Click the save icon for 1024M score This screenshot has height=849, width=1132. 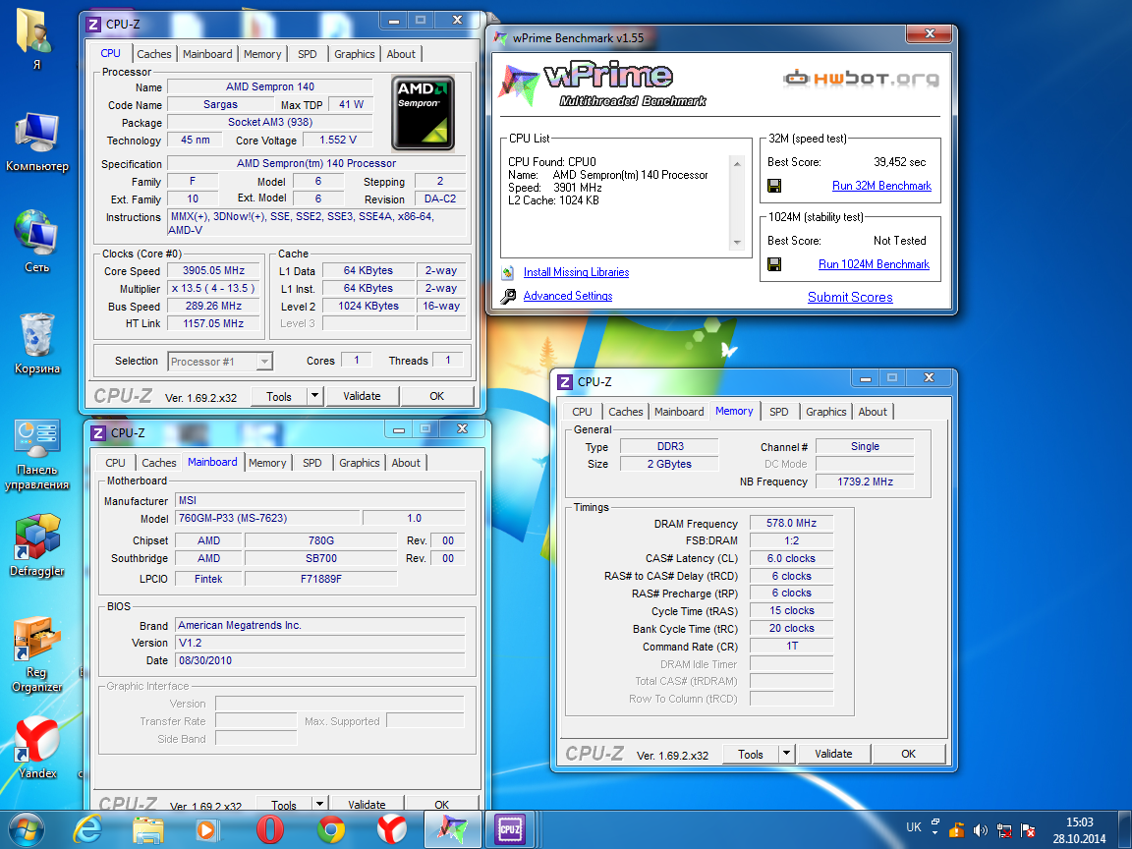774,264
